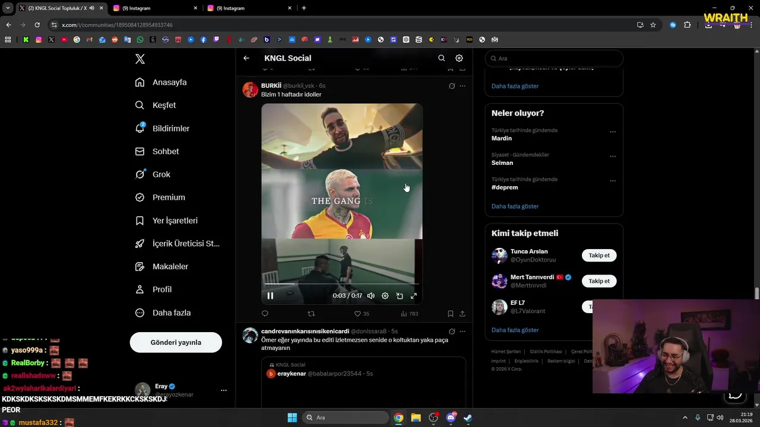Open video playback settings gear
760x427 pixels.
click(x=385, y=296)
